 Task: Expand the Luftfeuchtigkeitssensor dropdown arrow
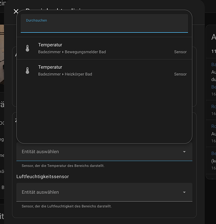pyautogui.click(x=184, y=192)
